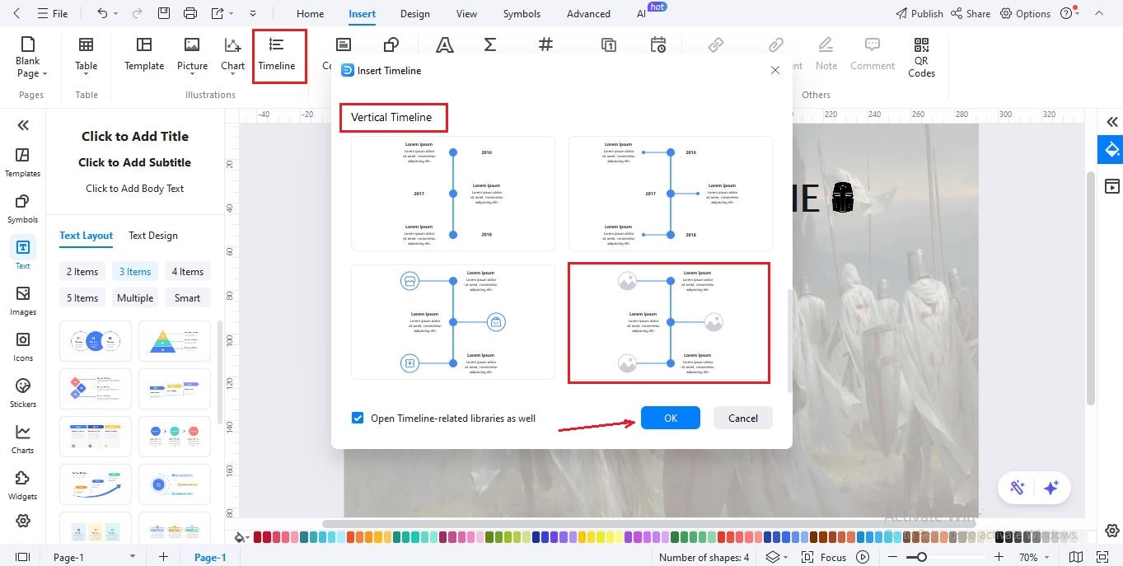Click the Publish button
The height and width of the screenshot is (566, 1123).
coord(919,13)
